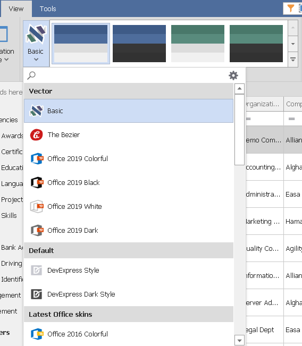Pick the blue and light palette swatch
Screen dimensions: 302x346
click(x=81, y=44)
